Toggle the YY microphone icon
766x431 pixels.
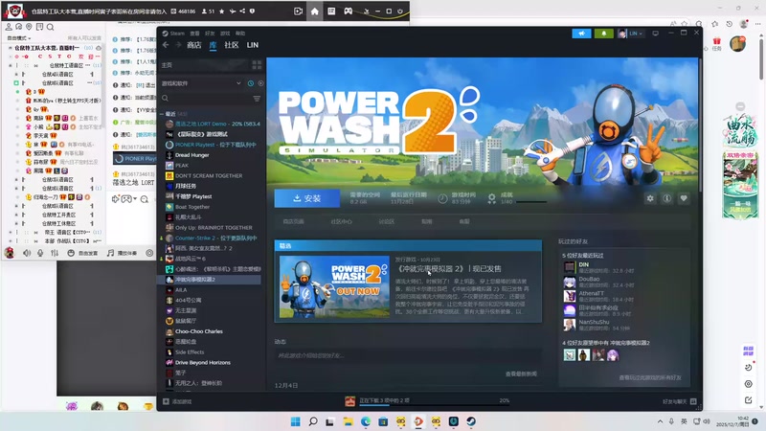(x=40, y=253)
